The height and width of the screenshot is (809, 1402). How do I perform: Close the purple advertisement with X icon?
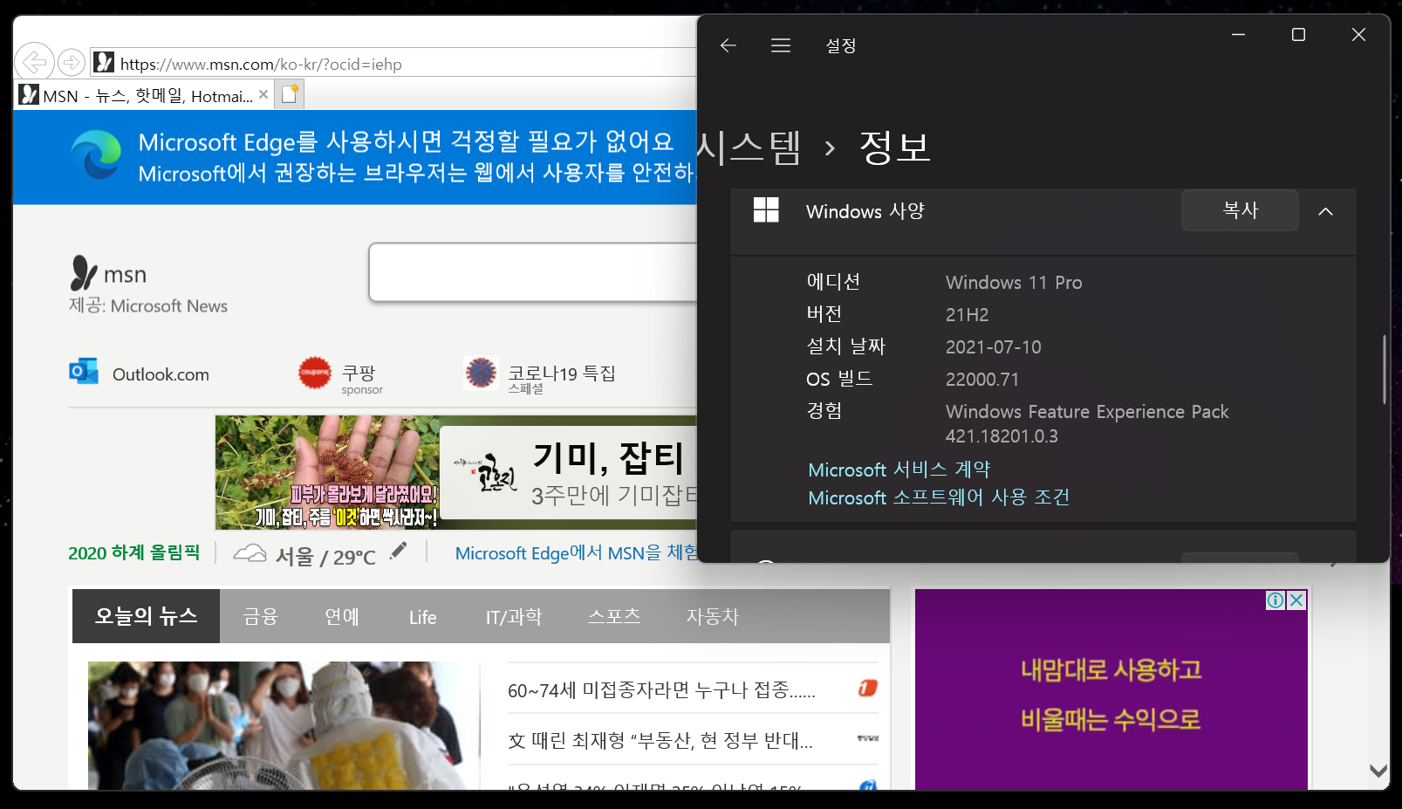tap(1297, 600)
